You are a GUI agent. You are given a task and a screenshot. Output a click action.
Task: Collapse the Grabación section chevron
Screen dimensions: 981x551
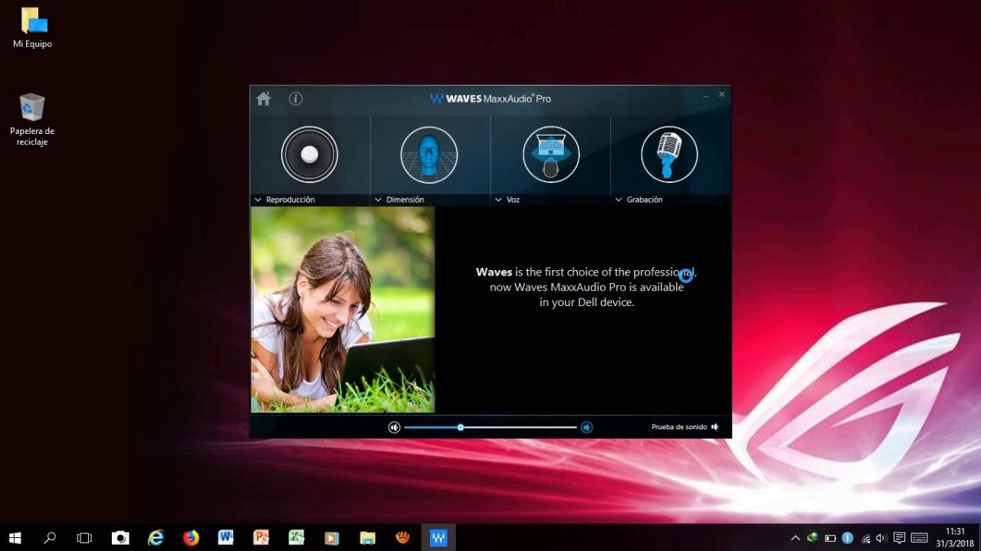tap(618, 199)
